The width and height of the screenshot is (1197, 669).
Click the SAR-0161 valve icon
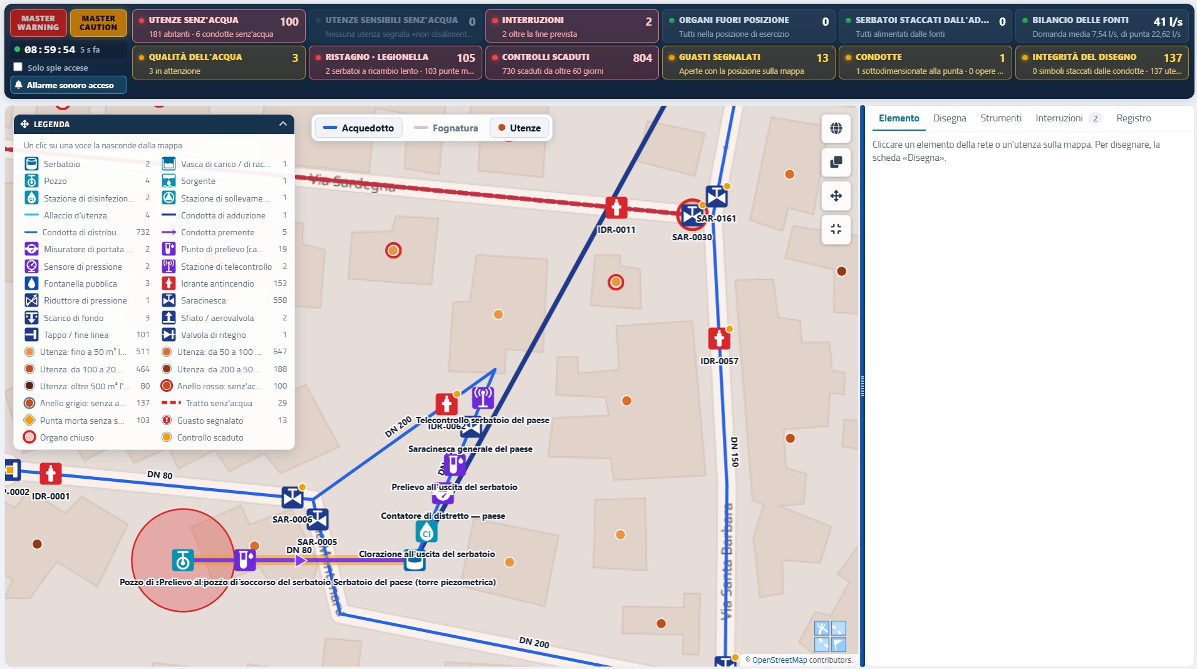(x=717, y=197)
